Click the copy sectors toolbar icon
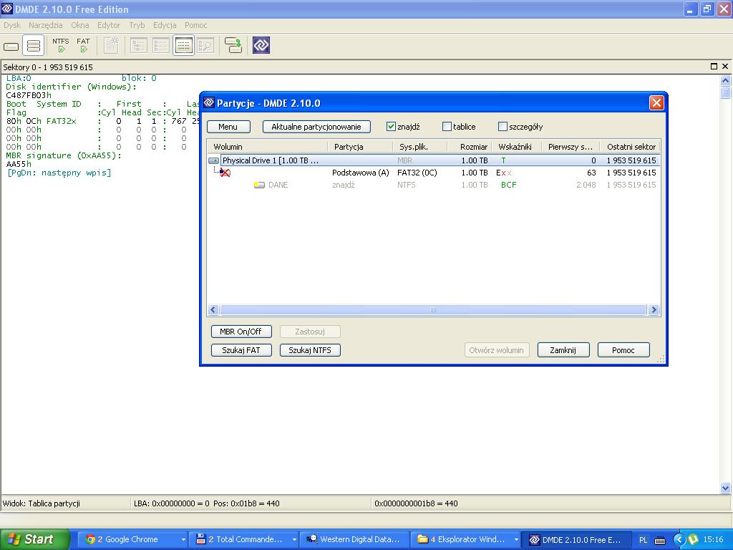 [233, 45]
